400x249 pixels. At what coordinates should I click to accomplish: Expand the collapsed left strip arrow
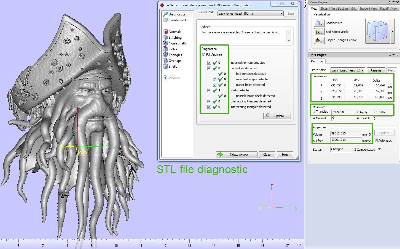coord(306,6)
